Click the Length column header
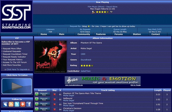172x112 pixels. [158, 90]
